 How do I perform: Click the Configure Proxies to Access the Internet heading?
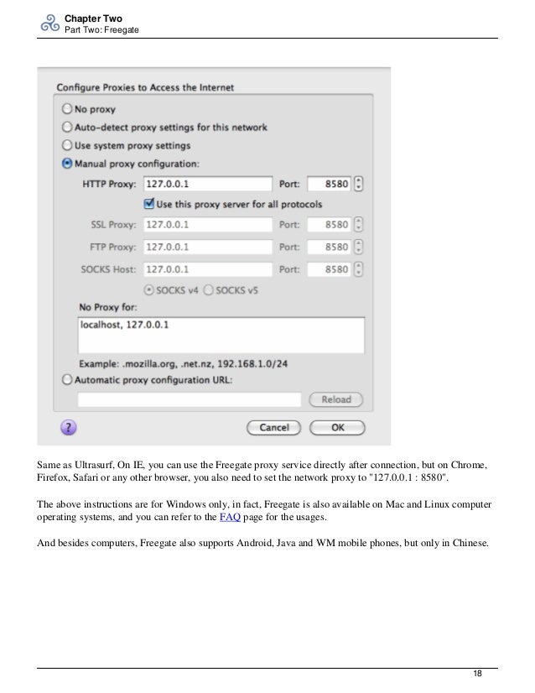click(145, 87)
